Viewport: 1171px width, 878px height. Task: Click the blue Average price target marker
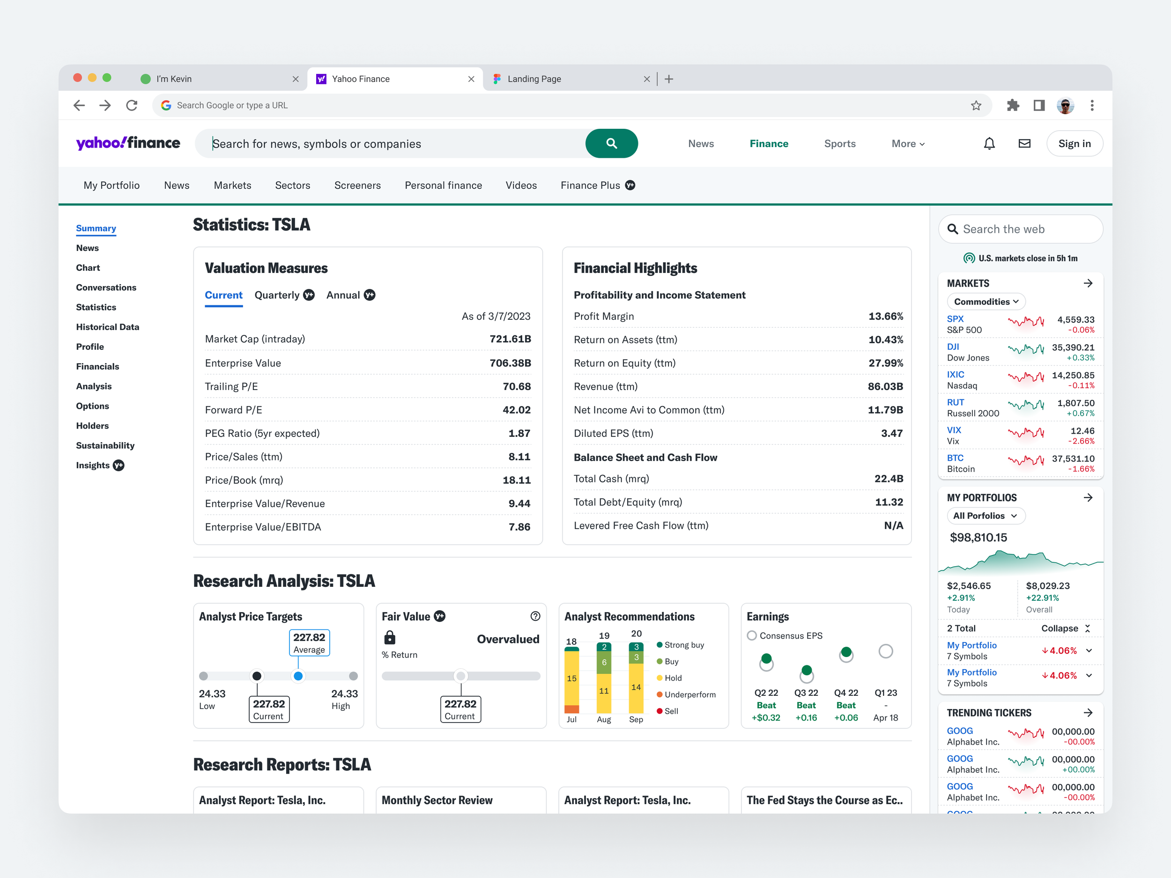[x=298, y=675]
